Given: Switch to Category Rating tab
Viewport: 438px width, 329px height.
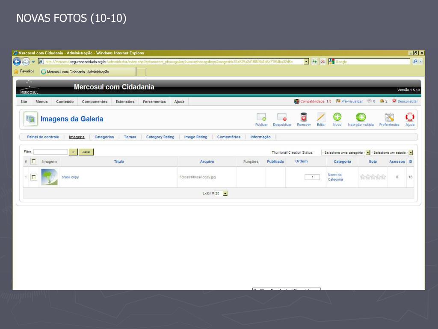Looking at the screenshot, I should click(x=160, y=137).
